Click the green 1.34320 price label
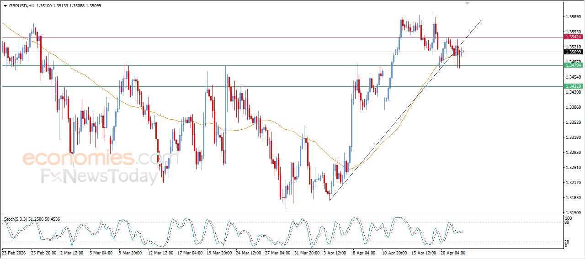585x259 pixels. tap(573, 86)
